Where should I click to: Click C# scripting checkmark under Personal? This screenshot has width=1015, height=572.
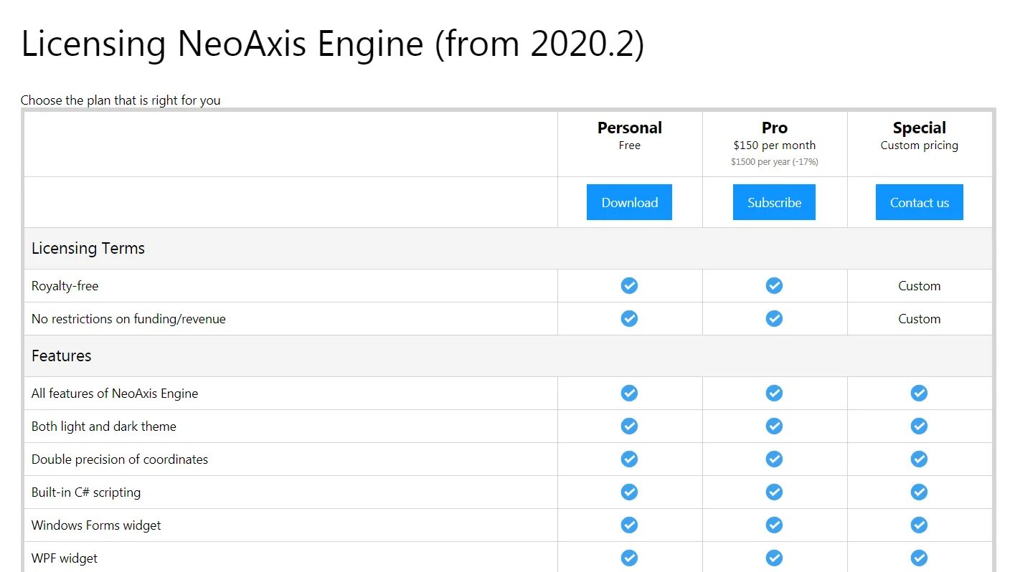(x=629, y=492)
